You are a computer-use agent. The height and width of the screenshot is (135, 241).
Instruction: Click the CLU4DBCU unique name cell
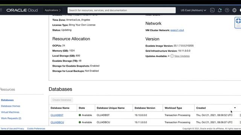104,122
